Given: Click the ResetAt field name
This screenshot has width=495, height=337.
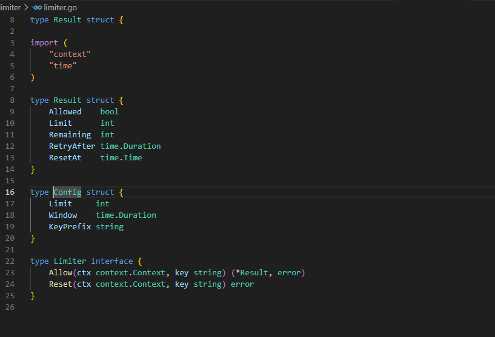Looking at the screenshot, I should pyautogui.click(x=65, y=158).
